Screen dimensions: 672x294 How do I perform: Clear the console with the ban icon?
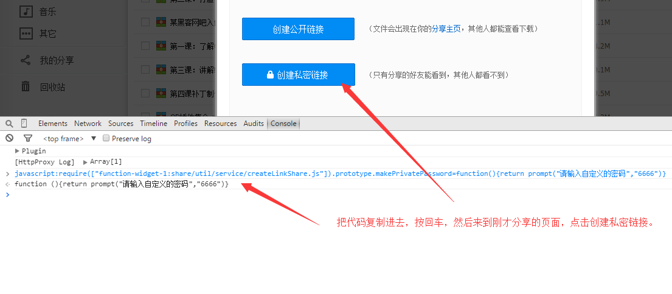tap(10, 138)
